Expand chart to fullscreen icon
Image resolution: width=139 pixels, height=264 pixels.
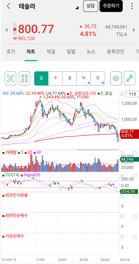click(11, 79)
